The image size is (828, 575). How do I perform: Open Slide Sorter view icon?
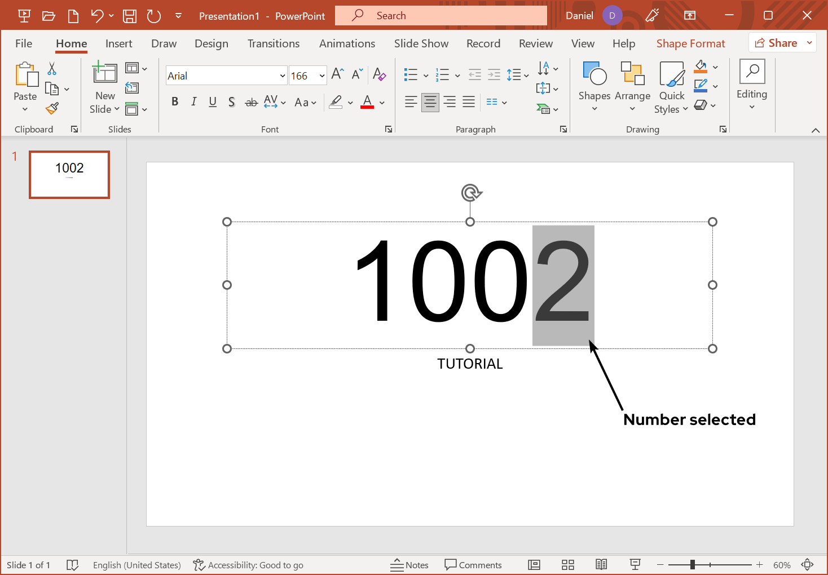pyautogui.click(x=568, y=565)
